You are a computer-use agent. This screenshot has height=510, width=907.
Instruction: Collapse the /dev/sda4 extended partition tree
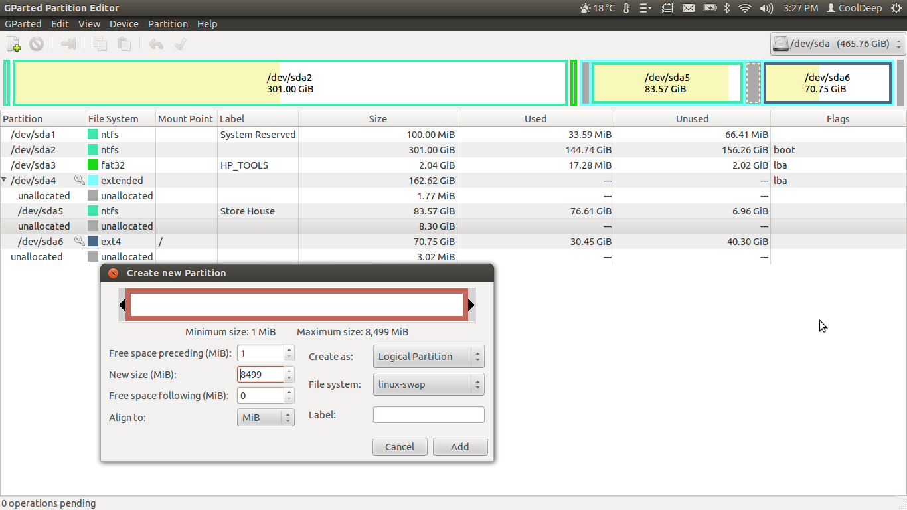point(5,180)
